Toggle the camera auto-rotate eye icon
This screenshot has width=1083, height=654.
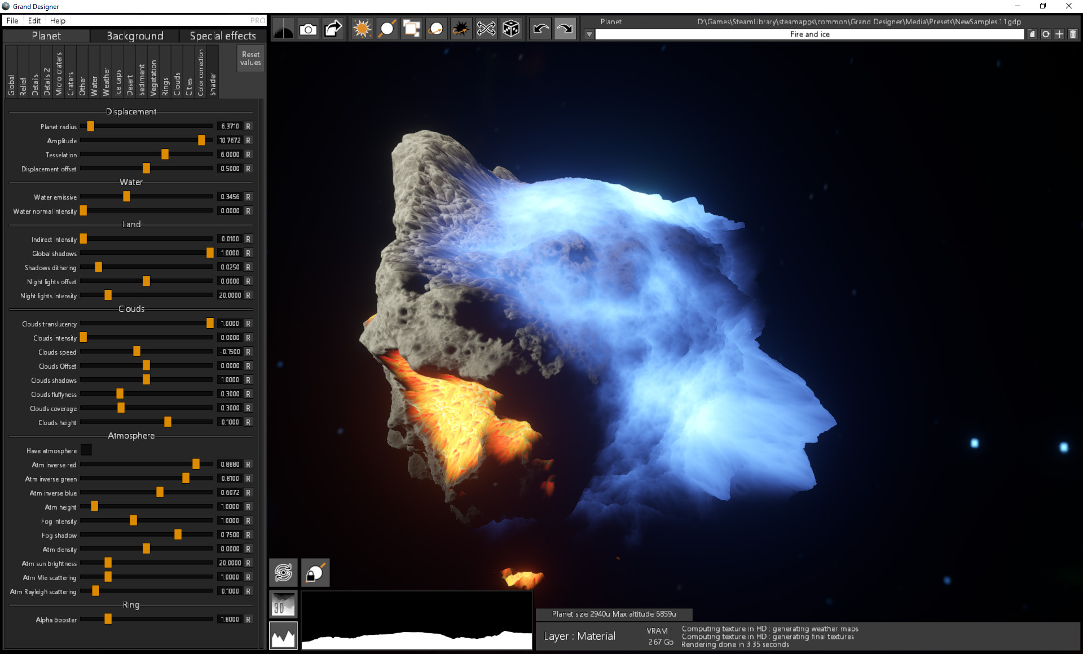click(283, 572)
